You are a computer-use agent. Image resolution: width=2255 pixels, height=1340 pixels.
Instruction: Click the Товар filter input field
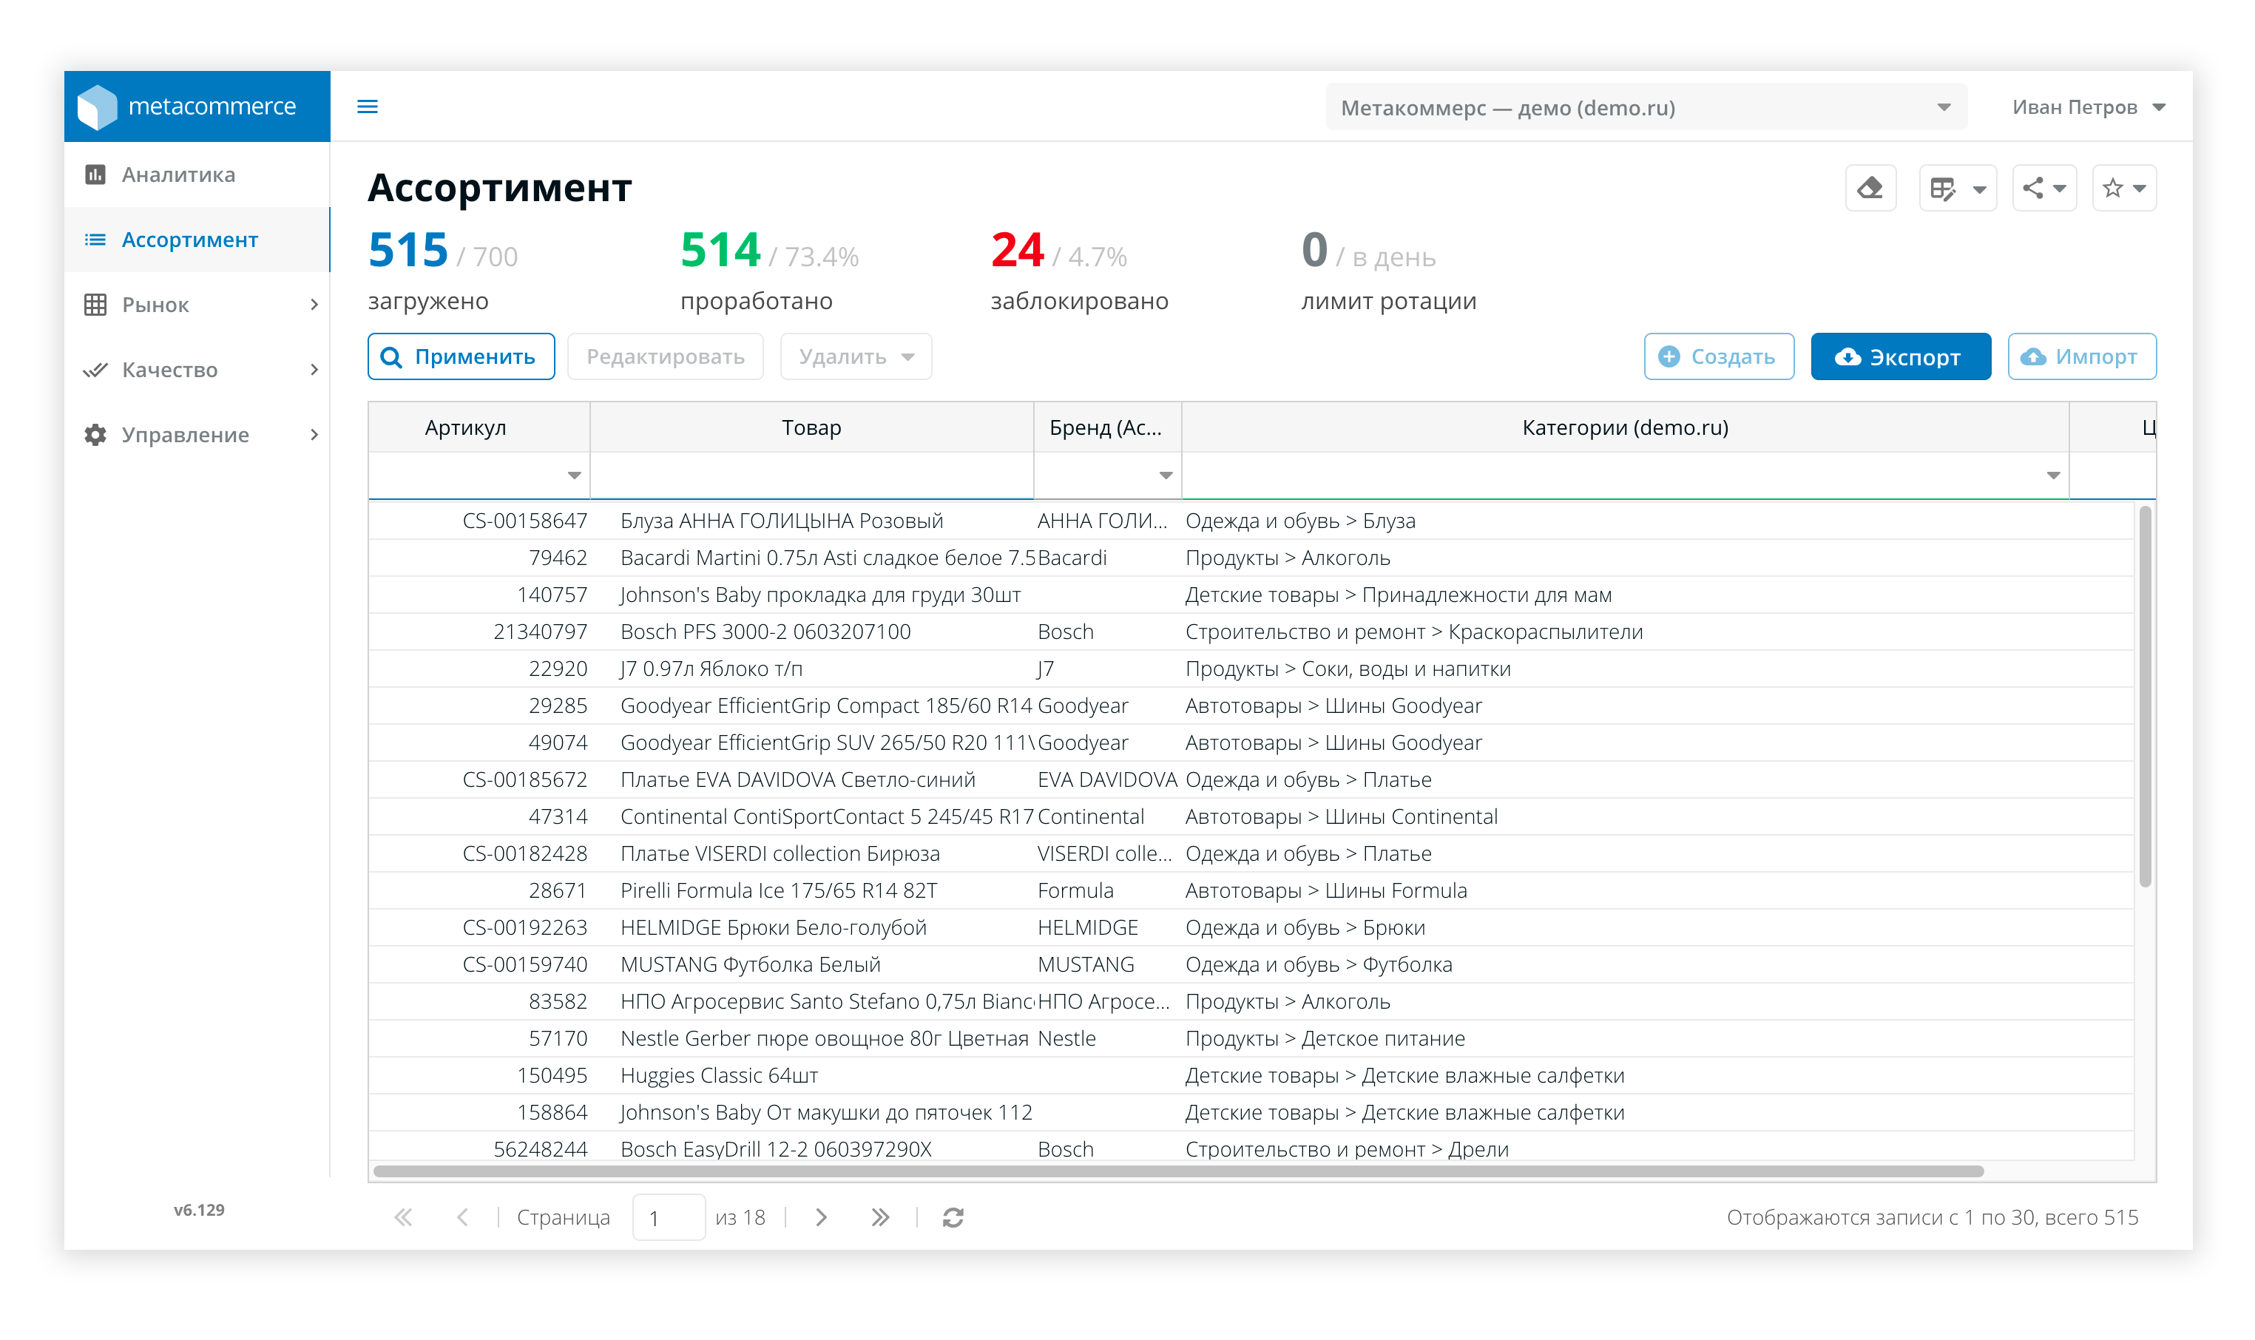(x=811, y=475)
